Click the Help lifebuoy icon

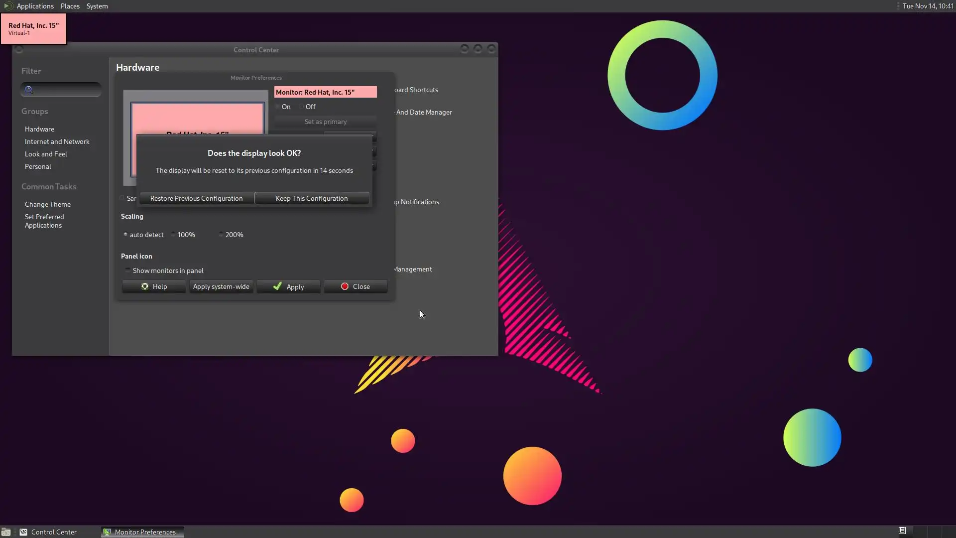click(145, 286)
